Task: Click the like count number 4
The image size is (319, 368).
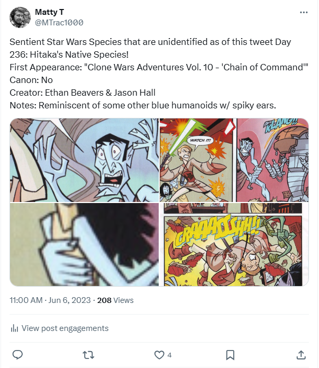Action: (169, 355)
